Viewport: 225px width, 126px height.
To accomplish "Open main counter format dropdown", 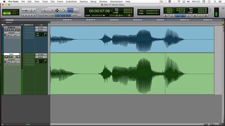I will [111, 11].
